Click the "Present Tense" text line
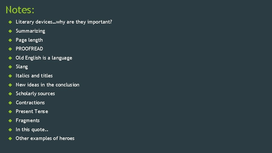 (32, 111)
